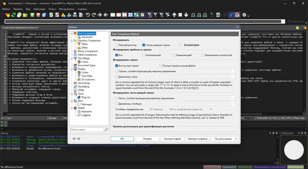This screenshot has width=308, height=169.
Task: Click the back arrow in Options dialog
Action: [x=74, y=139]
